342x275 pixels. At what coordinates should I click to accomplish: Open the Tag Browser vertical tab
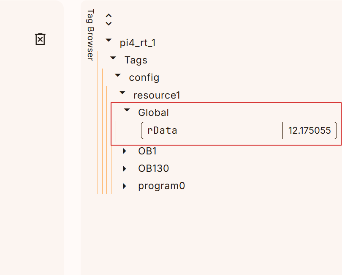[x=90, y=35]
